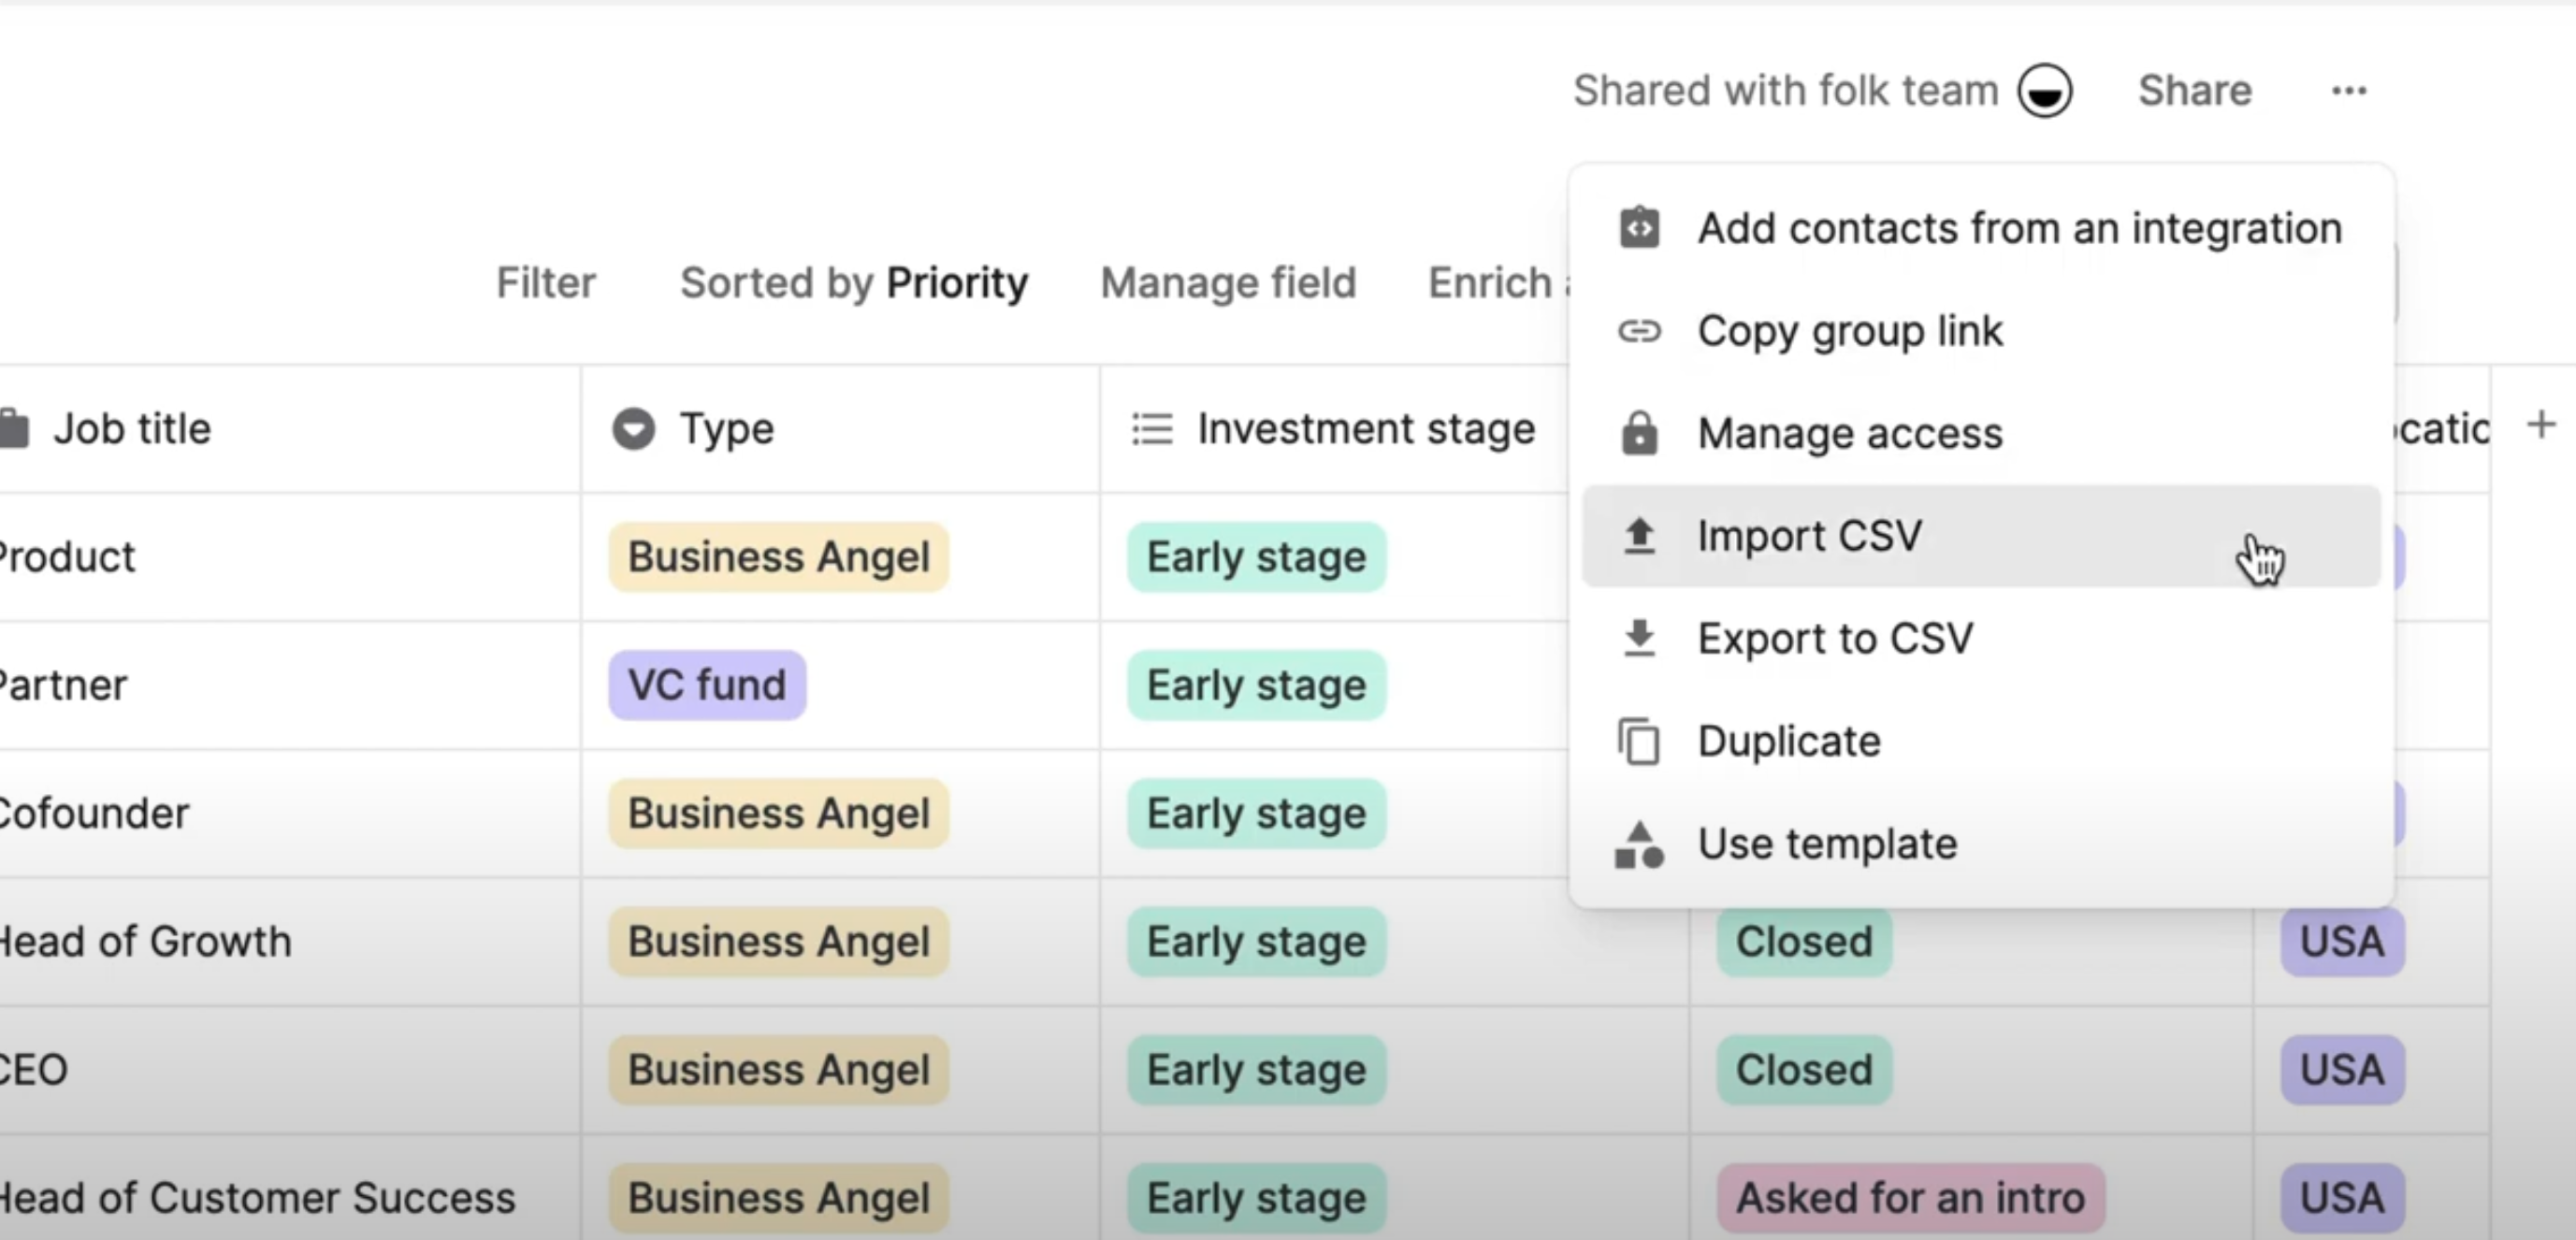Open the Manage field settings
Image resolution: width=2576 pixels, height=1240 pixels.
(1227, 283)
